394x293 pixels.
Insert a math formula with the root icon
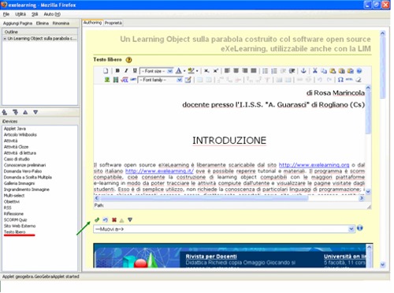click(x=125, y=80)
